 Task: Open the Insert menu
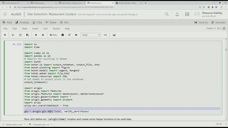tap(35, 28)
